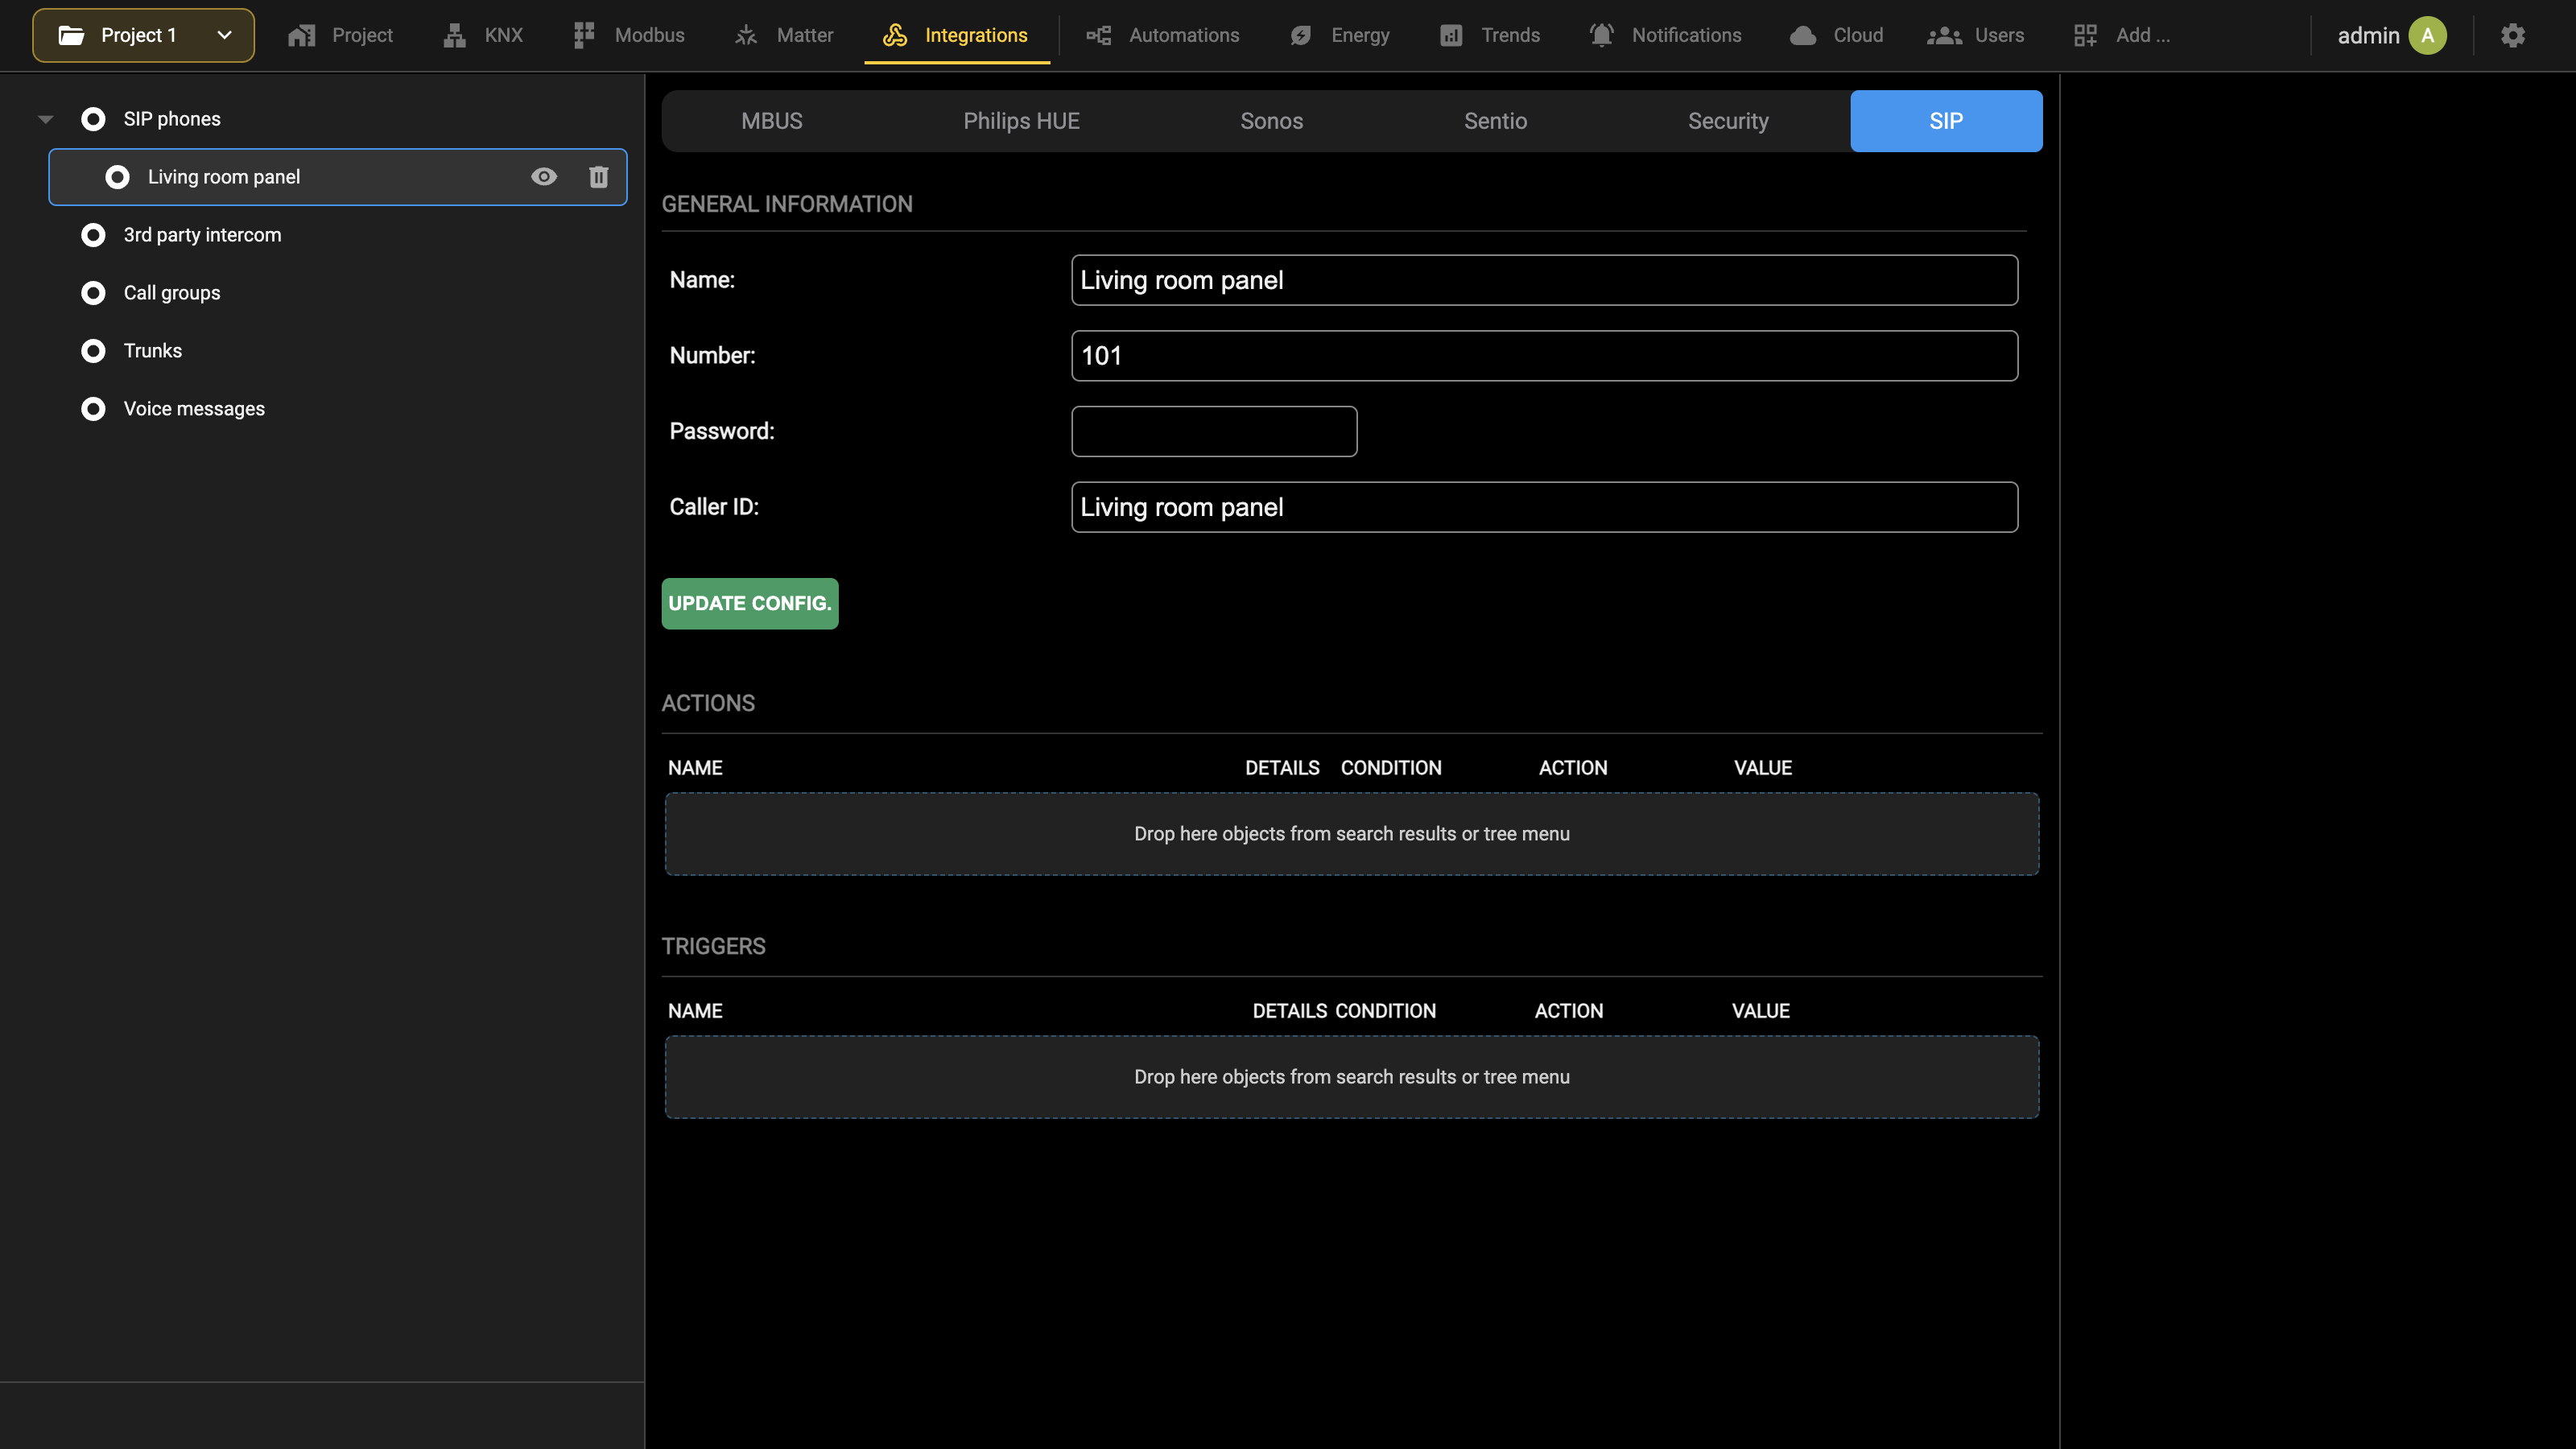Toggle visibility of Living room panel
Screen dimensions: 2576x1449
tap(544, 177)
